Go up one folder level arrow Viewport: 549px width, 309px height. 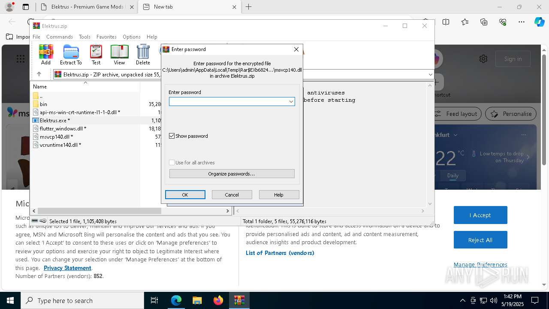[x=39, y=74]
